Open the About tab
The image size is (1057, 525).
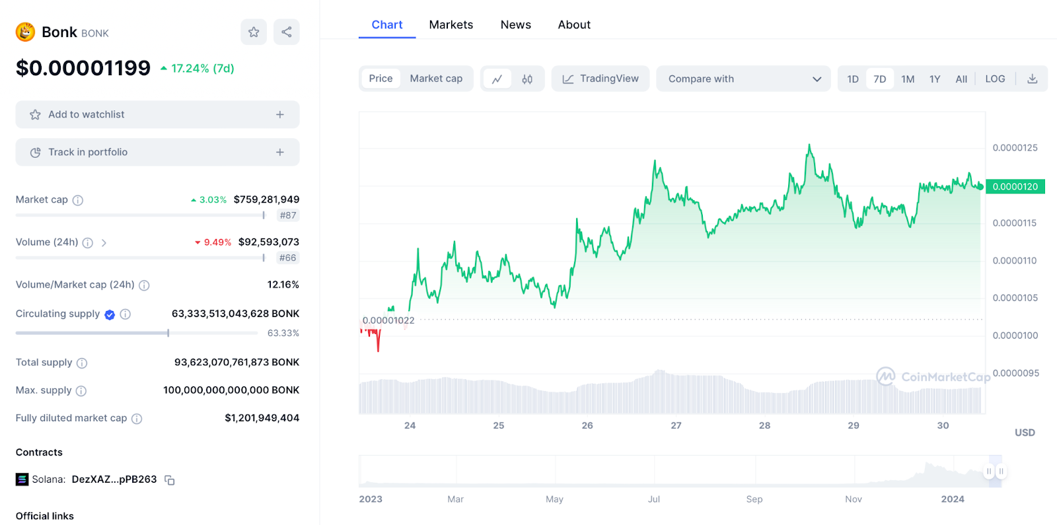pos(574,24)
